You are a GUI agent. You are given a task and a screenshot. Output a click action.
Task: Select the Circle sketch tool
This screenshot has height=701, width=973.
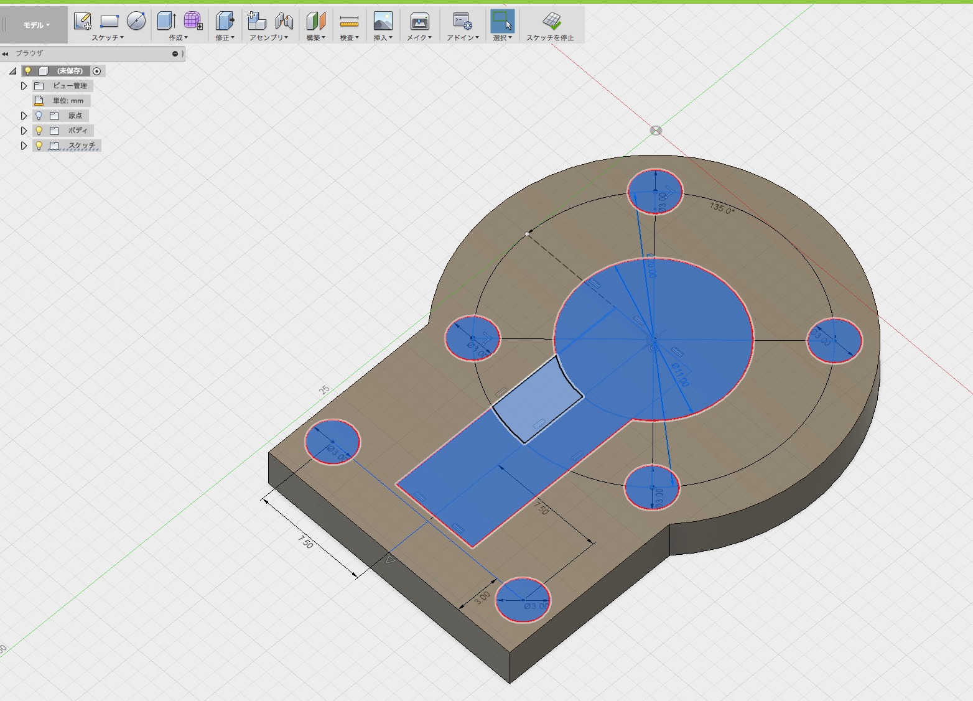point(136,21)
